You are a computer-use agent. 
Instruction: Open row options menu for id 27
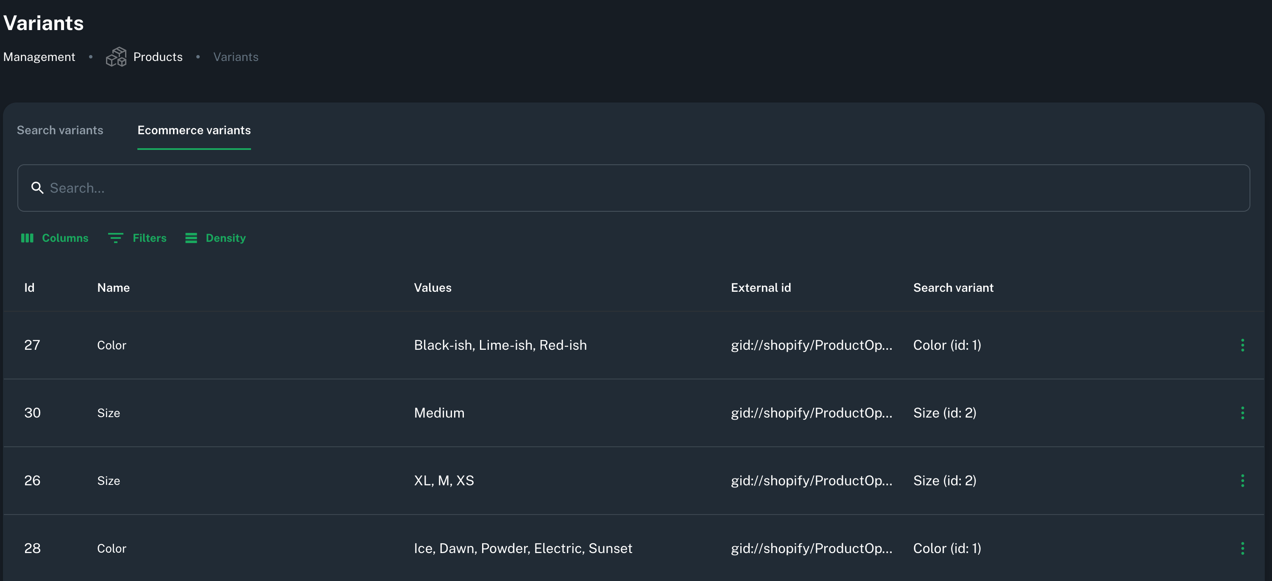(x=1242, y=345)
